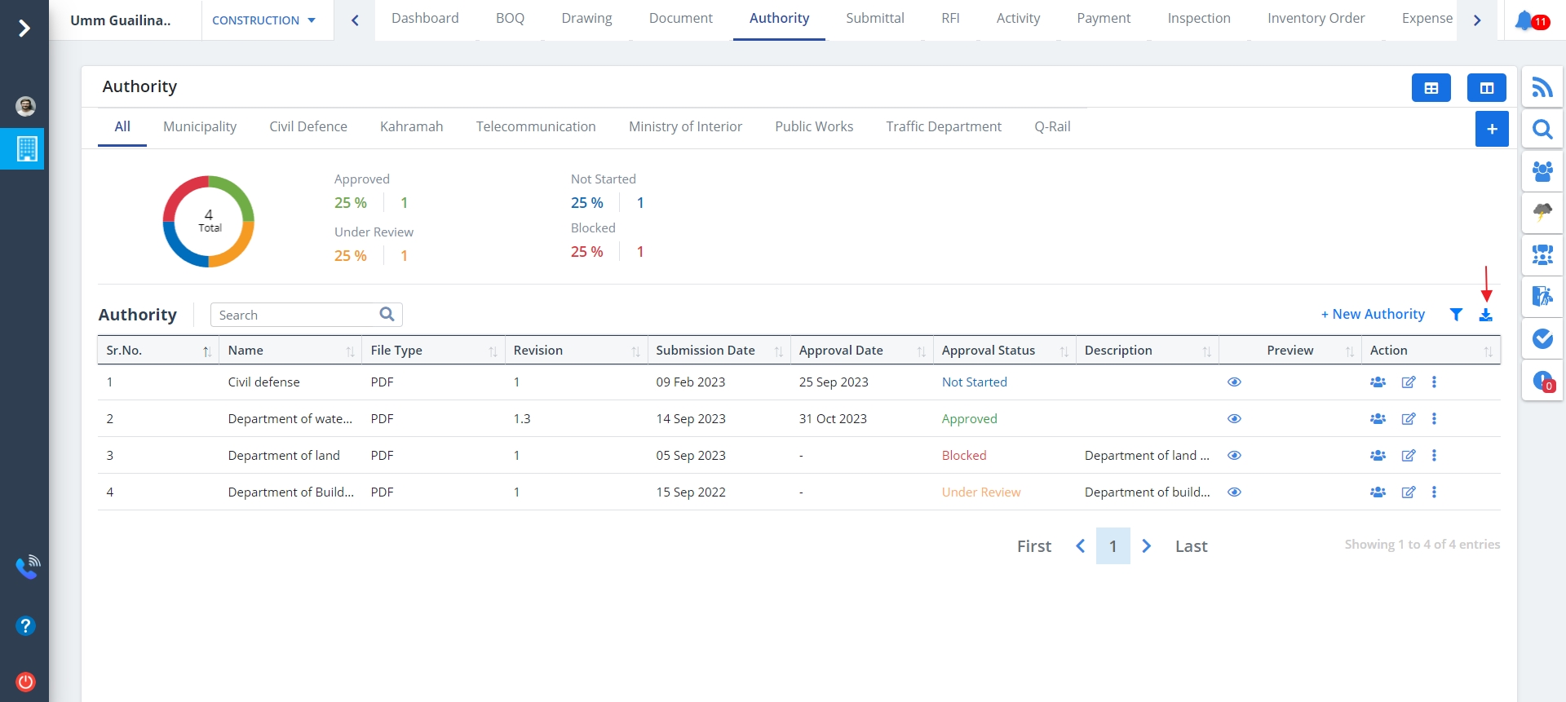Click the weather cloud icon in right sidebar
Viewport: 1566px width, 702px height.
tap(1542, 213)
